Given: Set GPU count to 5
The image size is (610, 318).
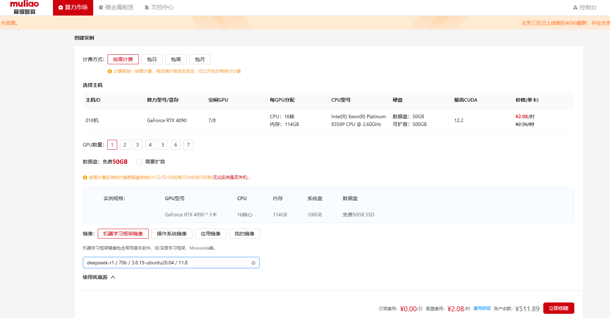Looking at the screenshot, I should pyautogui.click(x=163, y=145).
